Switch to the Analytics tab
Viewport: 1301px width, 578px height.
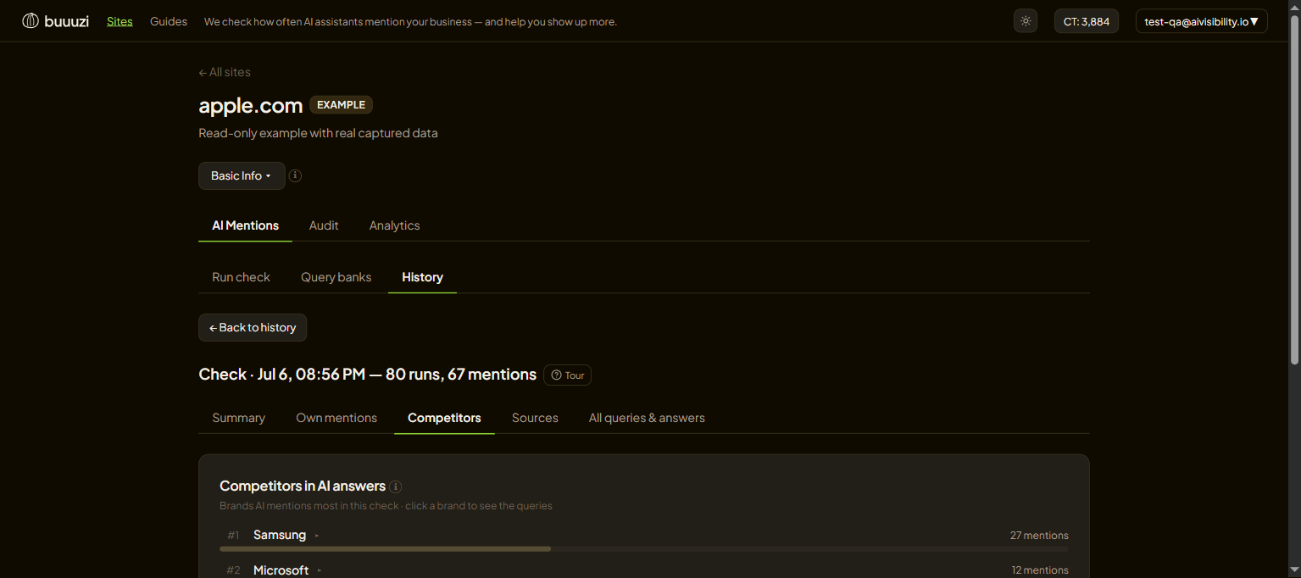tap(394, 225)
